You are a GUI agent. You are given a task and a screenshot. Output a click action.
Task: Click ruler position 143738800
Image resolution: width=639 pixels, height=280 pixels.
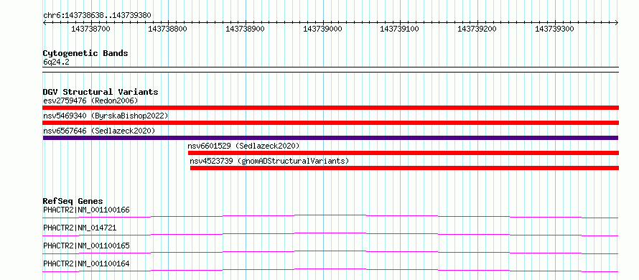coord(168,29)
